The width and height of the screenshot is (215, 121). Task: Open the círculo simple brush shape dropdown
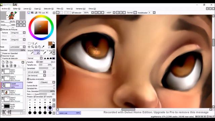point(37,72)
